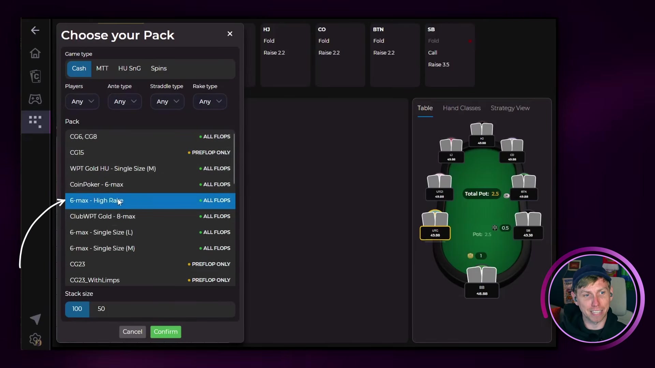This screenshot has height=368, width=655.
Task: Select the CoinPoker - 6-max pack
Action: click(150, 185)
